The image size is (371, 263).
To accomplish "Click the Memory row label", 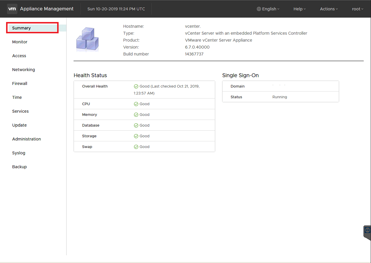I will point(89,115).
